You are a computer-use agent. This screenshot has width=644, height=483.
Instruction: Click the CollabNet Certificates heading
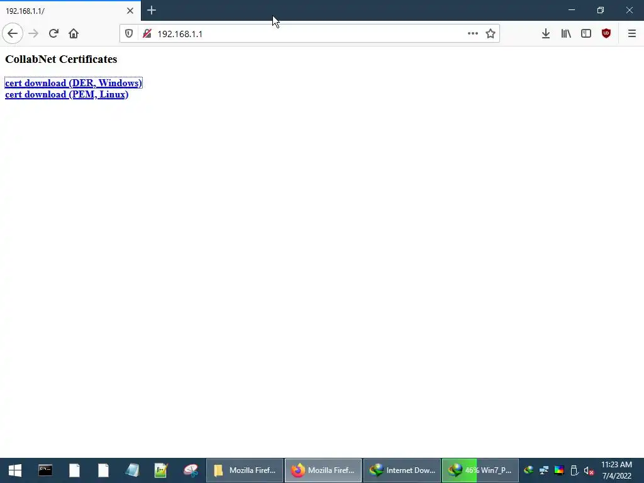click(x=61, y=59)
